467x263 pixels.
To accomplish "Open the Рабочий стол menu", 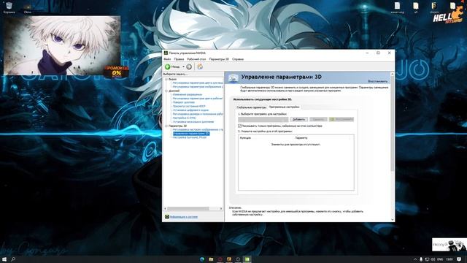I will (196, 59).
